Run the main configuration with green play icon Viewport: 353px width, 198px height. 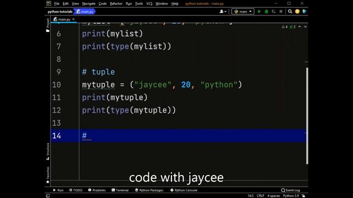[x=259, y=12]
